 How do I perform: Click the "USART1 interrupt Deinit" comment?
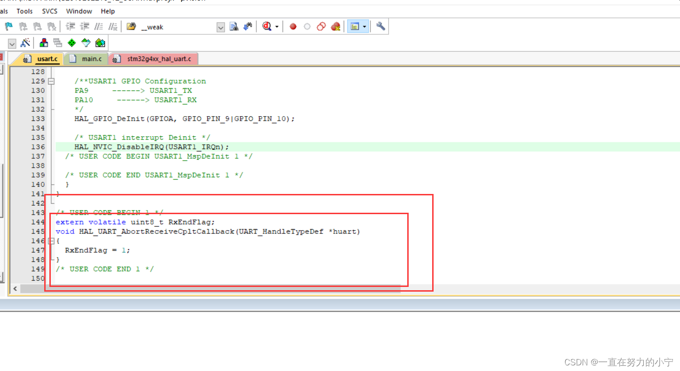click(x=142, y=138)
